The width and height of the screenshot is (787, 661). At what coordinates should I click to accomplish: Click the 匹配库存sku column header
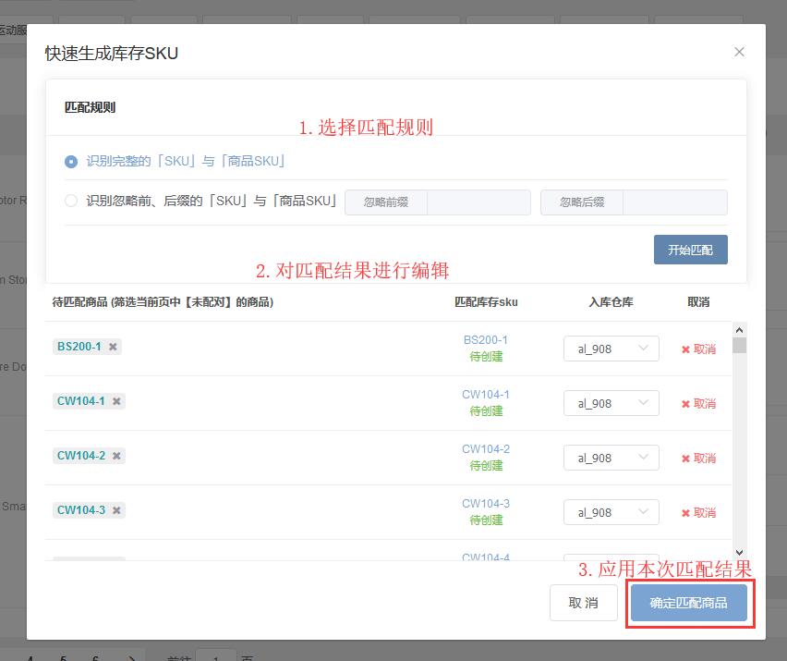(486, 302)
